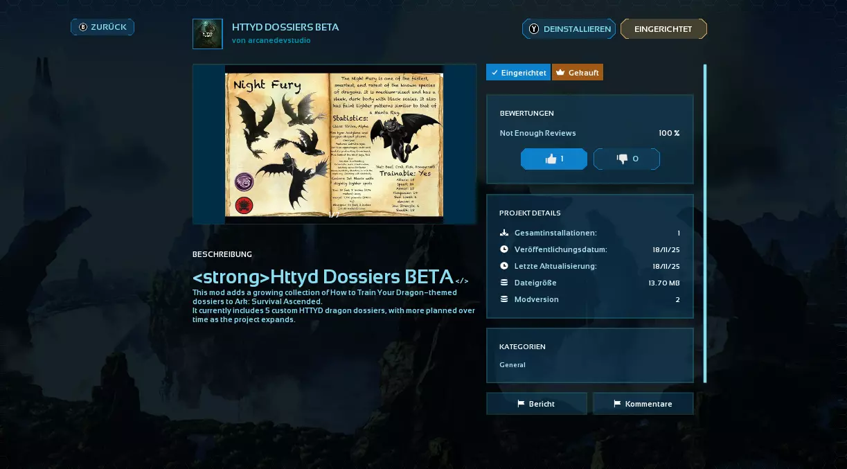The image size is (847, 469).
Task: Click the Y key icon on Deinstallieren
Action: click(534, 29)
